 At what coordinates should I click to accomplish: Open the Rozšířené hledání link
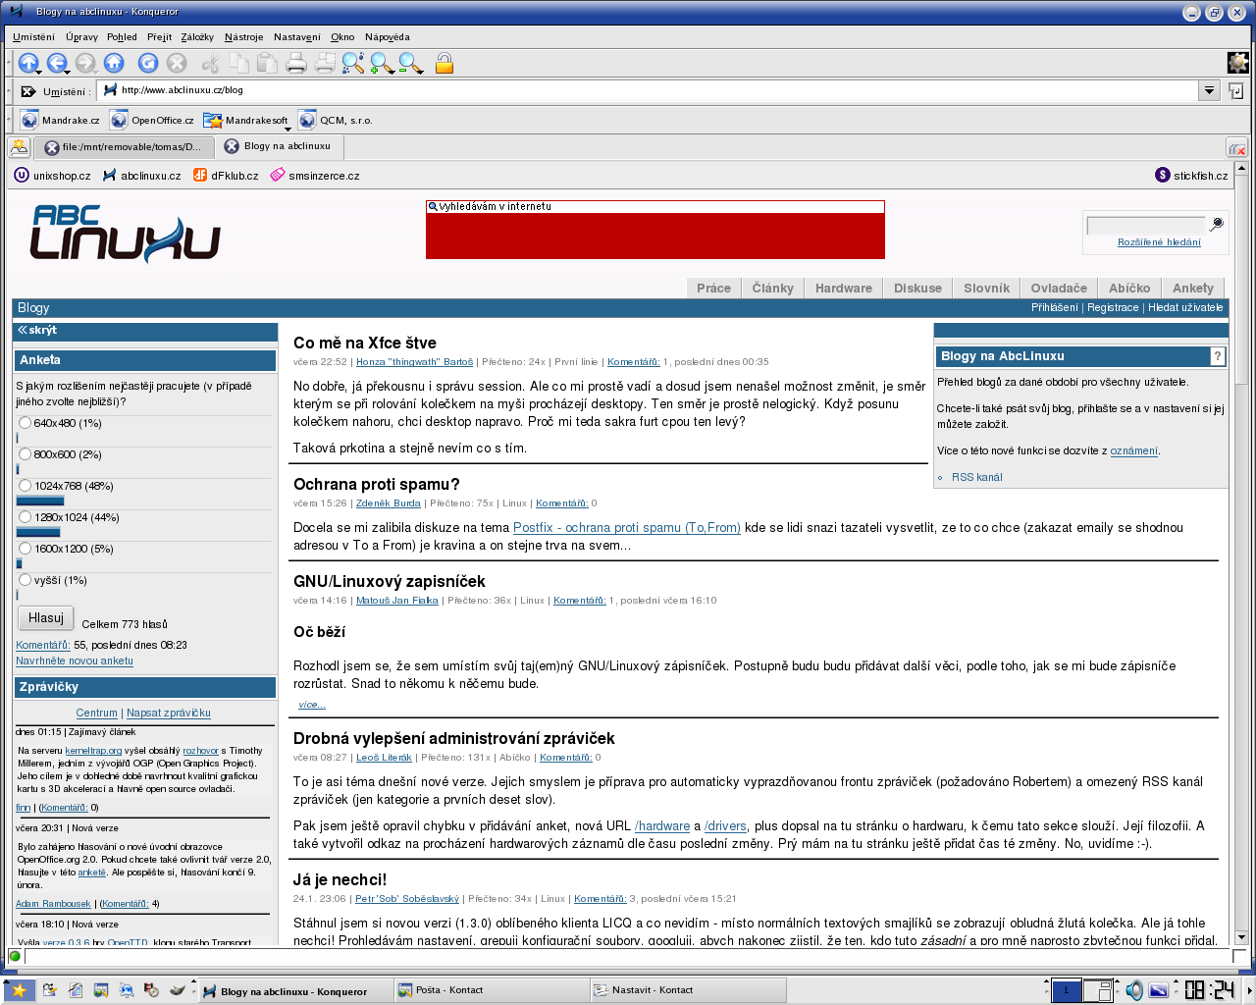(x=1159, y=242)
